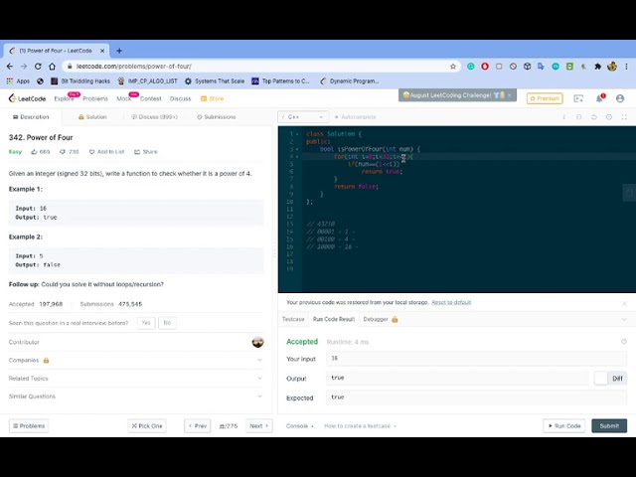Click Add to List

(x=106, y=152)
